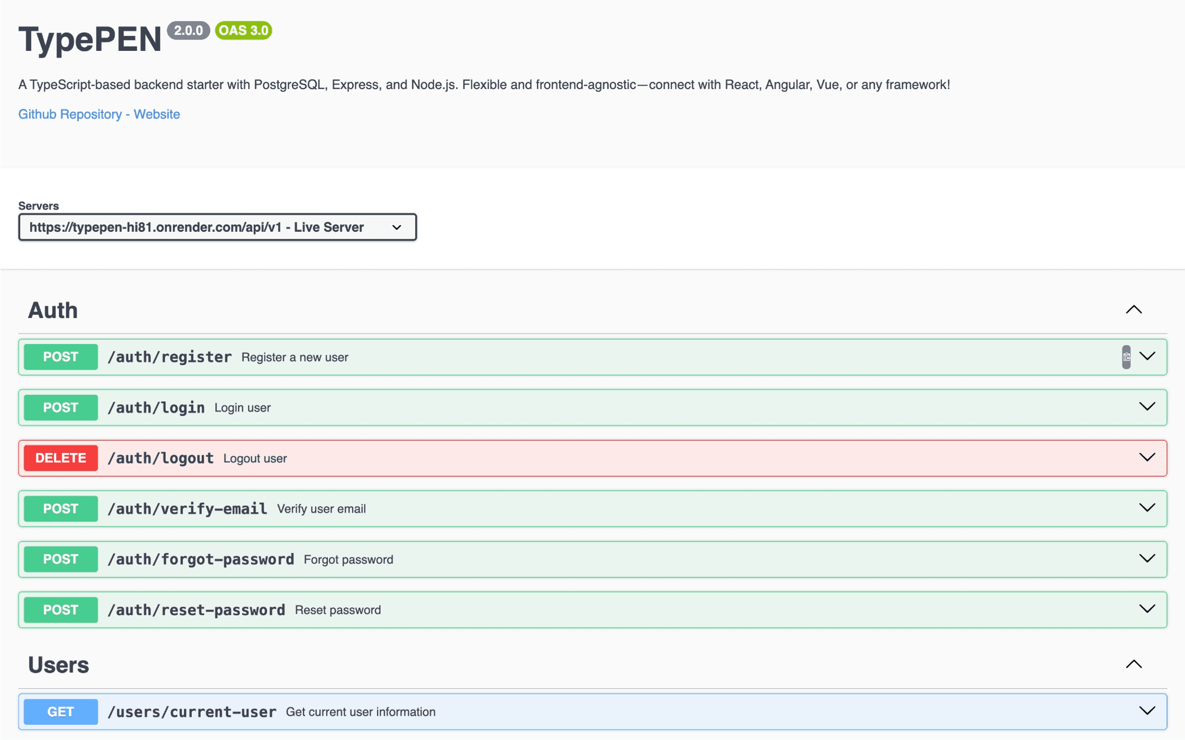This screenshot has width=1185, height=740.
Task: Expand the /users/current-user chevron arrow
Action: [1147, 711]
